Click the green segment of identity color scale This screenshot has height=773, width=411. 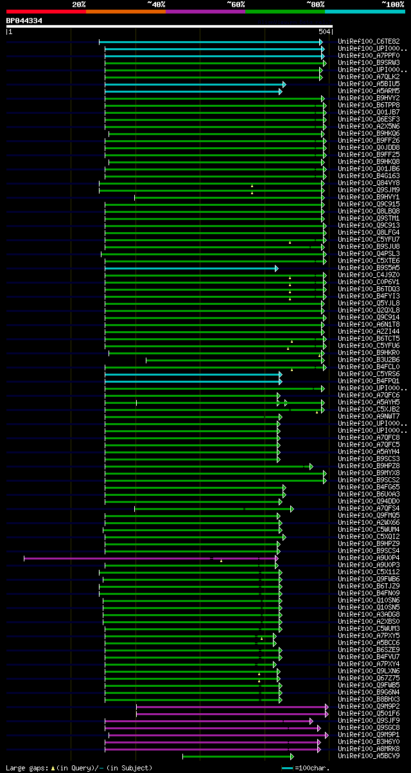tap(285, 12)
